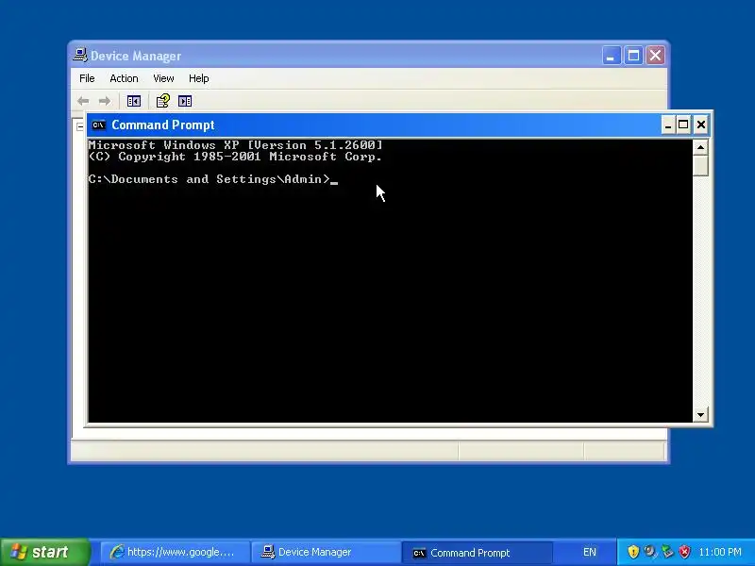
Task: Click the 11:00 PM taskbar clock
Action: (x=720, y=552)
